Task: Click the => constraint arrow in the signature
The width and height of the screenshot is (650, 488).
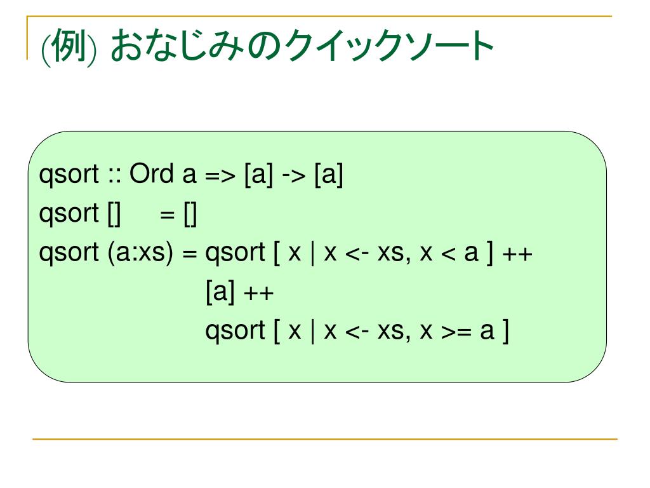Action: tap(220, 177)
